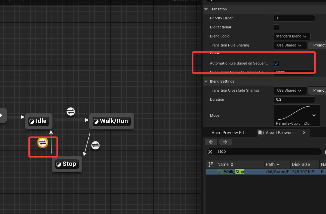Screen dimensions: 326x214
Task: Enable the Bidirectional checkbox
Action: click(276, 27)
